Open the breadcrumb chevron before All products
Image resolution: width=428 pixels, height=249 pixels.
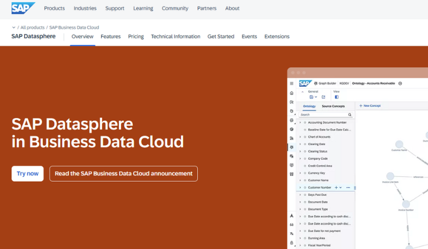pos(13,27)
